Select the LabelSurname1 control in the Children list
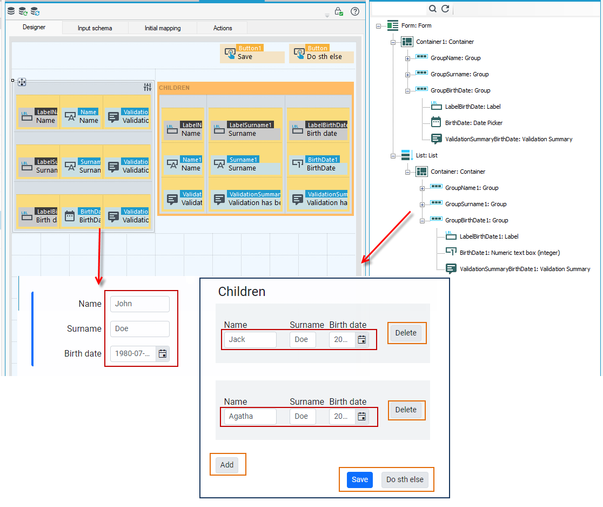Screen dimensions: 603x507 tap(245, 129)
